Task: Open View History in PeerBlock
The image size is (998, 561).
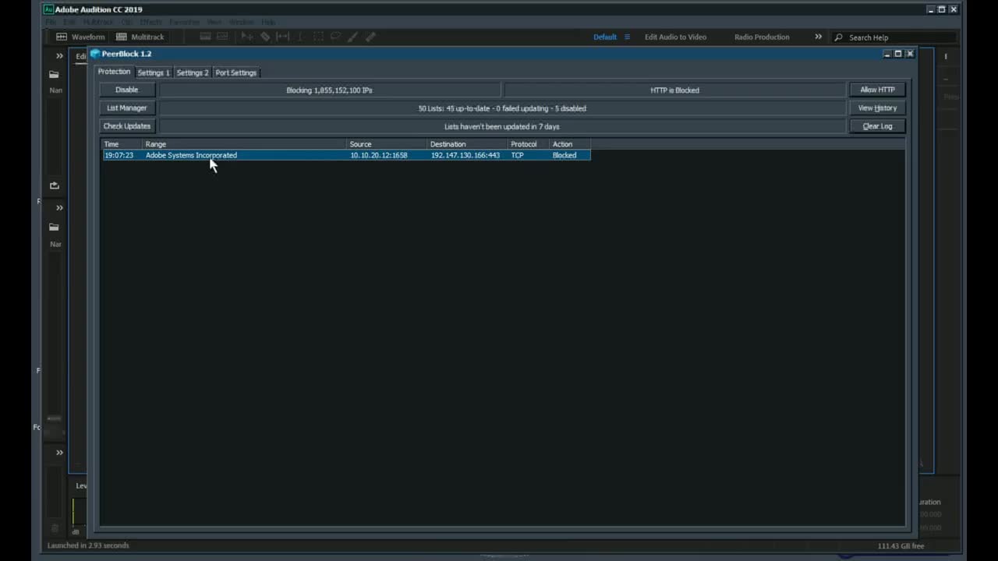Action: click(x=877, y=108)
